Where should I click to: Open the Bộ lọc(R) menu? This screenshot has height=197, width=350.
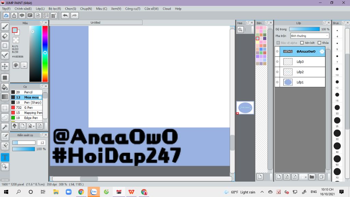coord(55,9)
